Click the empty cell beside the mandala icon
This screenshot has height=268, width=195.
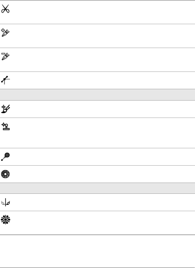pos(103,223)
